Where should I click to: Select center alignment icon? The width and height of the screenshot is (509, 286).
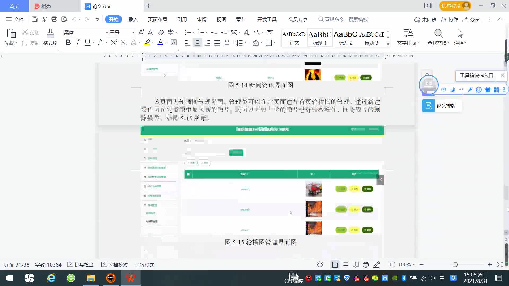[197, 43]
